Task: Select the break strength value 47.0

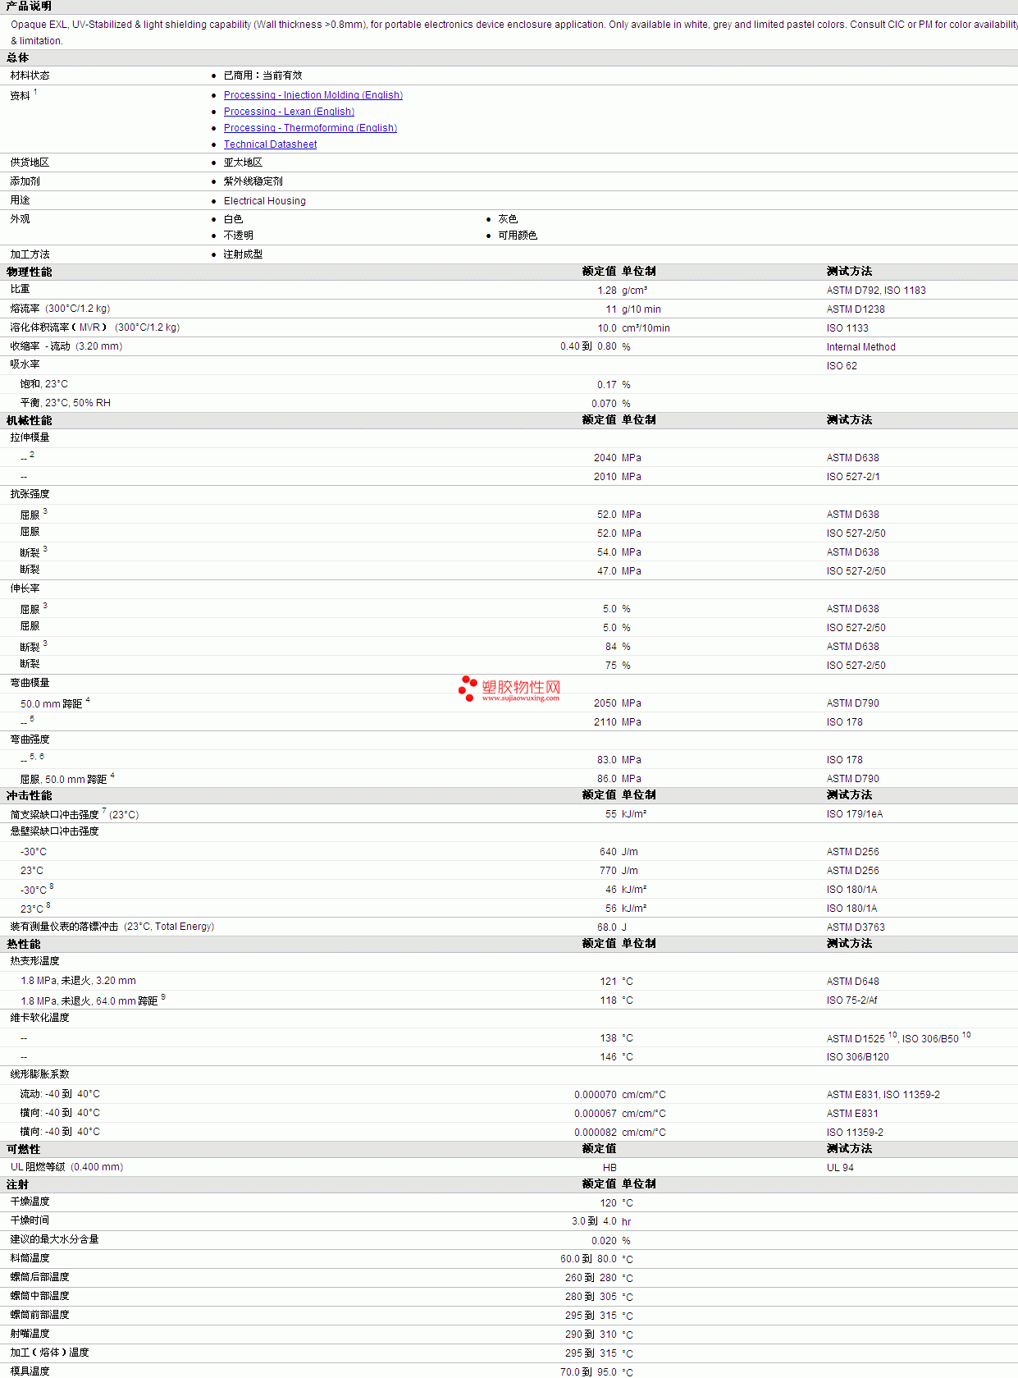Action: (x=607, y=571)
